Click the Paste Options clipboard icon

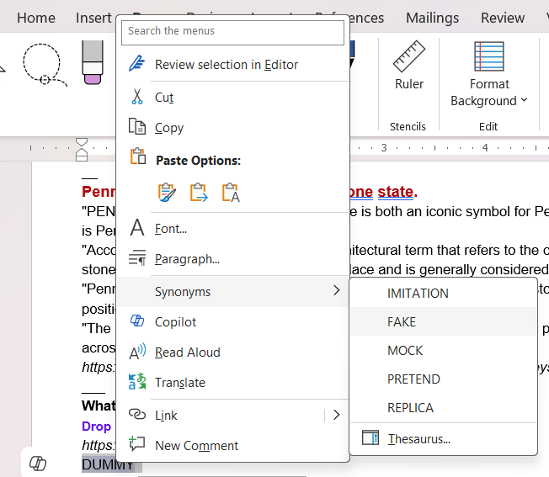click(x=138, y=156)
